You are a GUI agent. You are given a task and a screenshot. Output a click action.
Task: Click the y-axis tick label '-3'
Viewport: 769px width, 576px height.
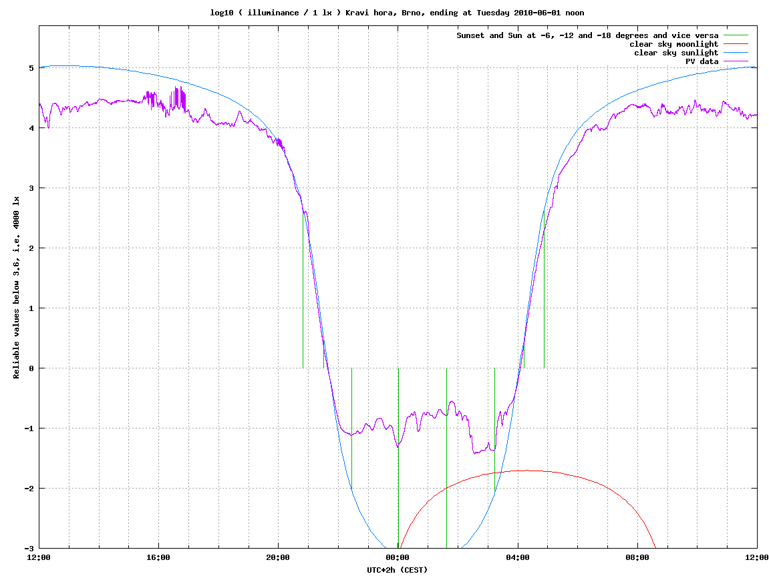(x=29, y=549)
